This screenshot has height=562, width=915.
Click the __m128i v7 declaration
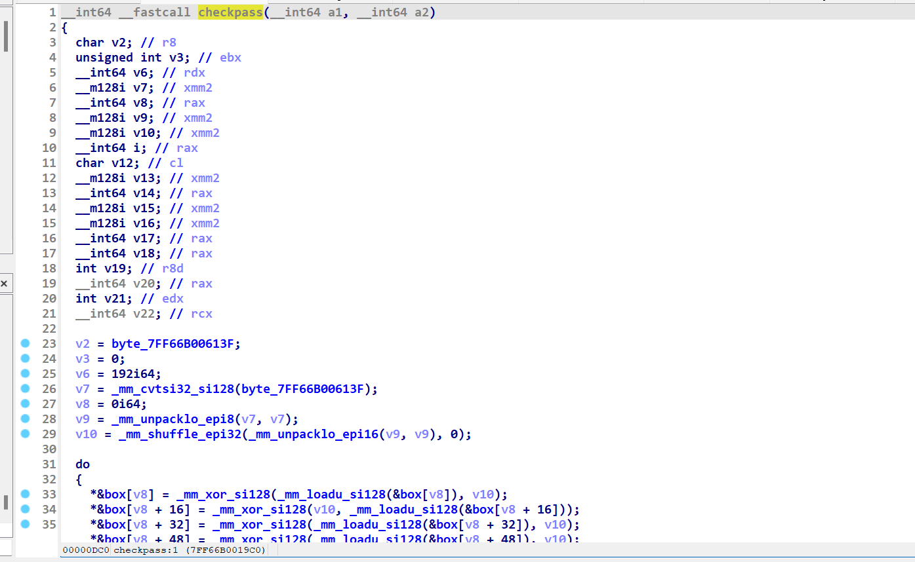(x=115, y=88)
